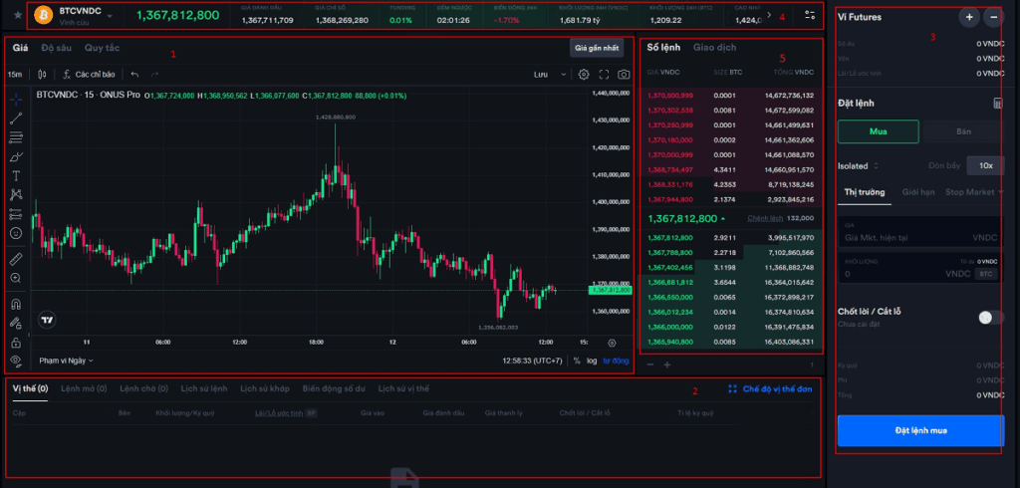Open chart settings gear
This screenshot has height=488, width=1020.
(x=584, y=74)
